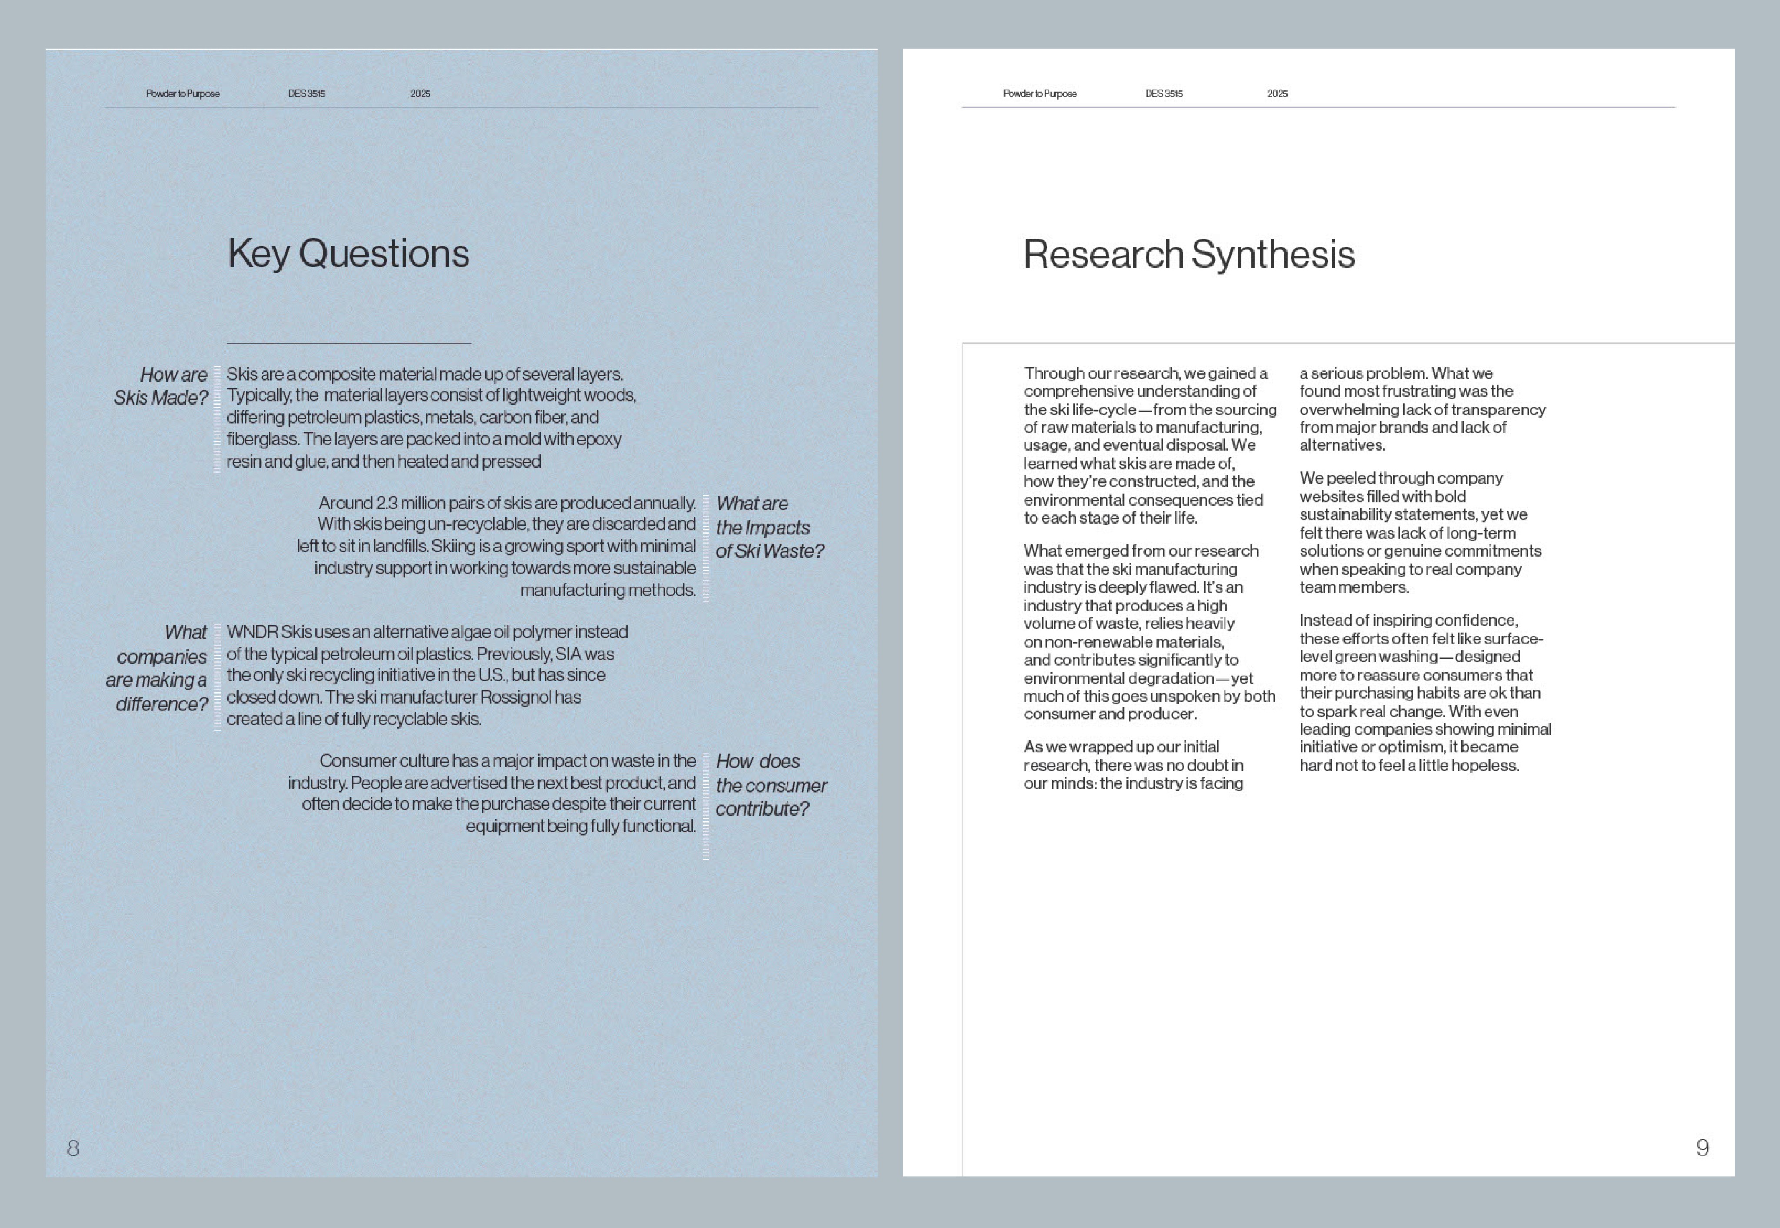Click page number 9
Screen dimensions: 1780x1228
click(x=1702, y=1147)
